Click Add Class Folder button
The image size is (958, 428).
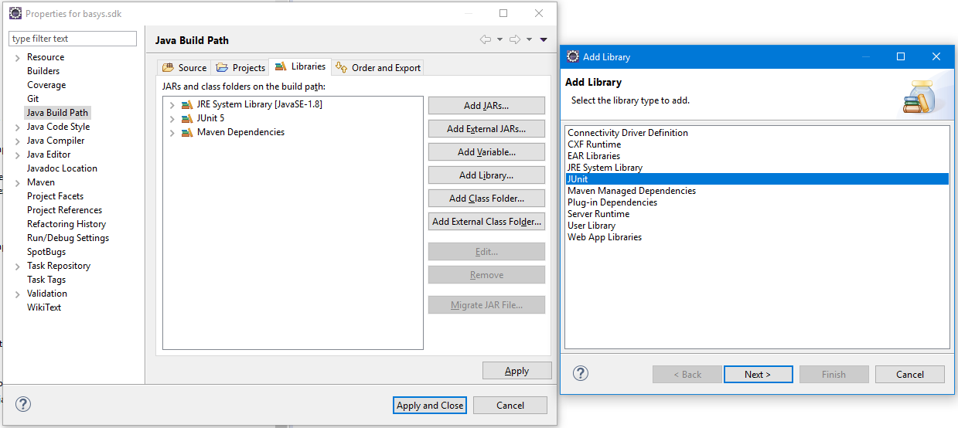coord(486,198)
